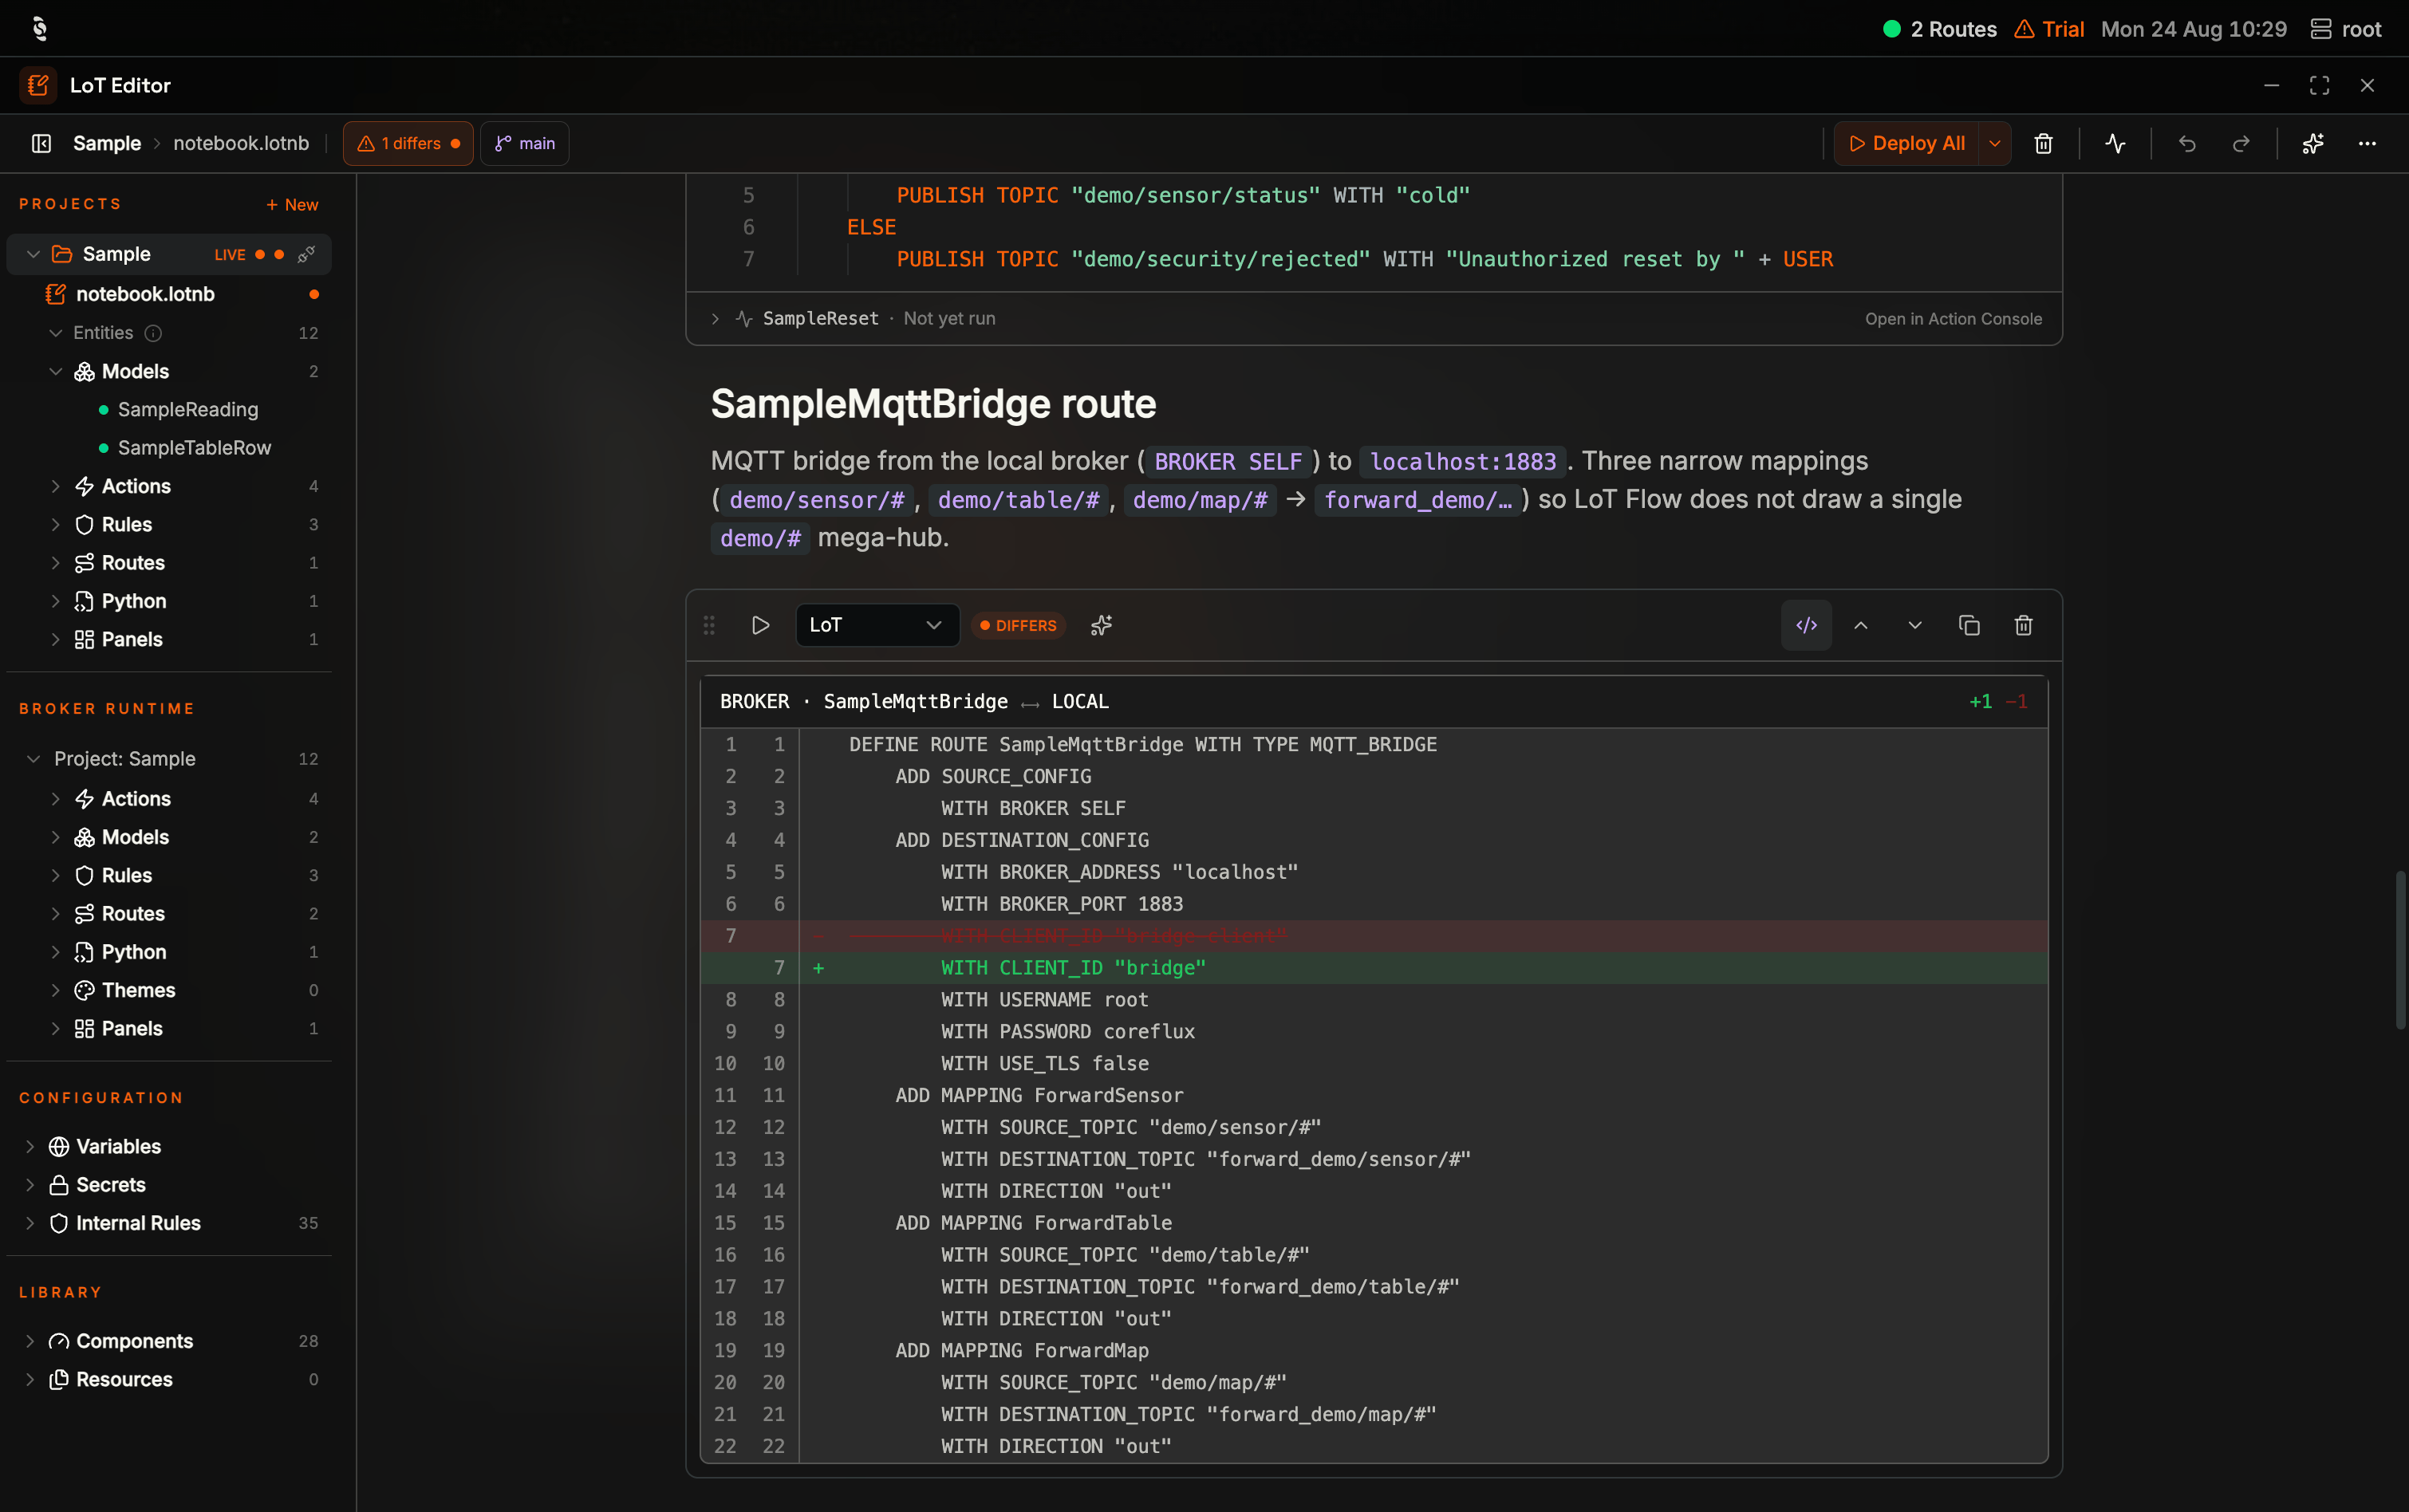Click the link icon on Sample project row
2409x1512 pixels.
307,254
